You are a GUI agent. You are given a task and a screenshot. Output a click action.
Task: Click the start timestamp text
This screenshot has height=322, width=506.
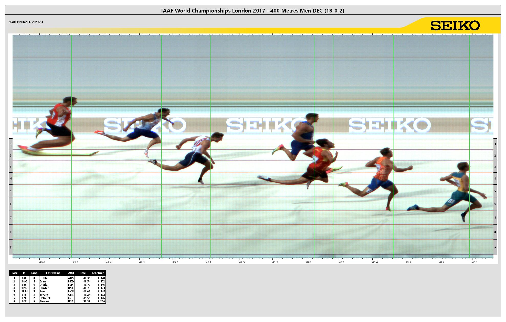pos(26,22)
